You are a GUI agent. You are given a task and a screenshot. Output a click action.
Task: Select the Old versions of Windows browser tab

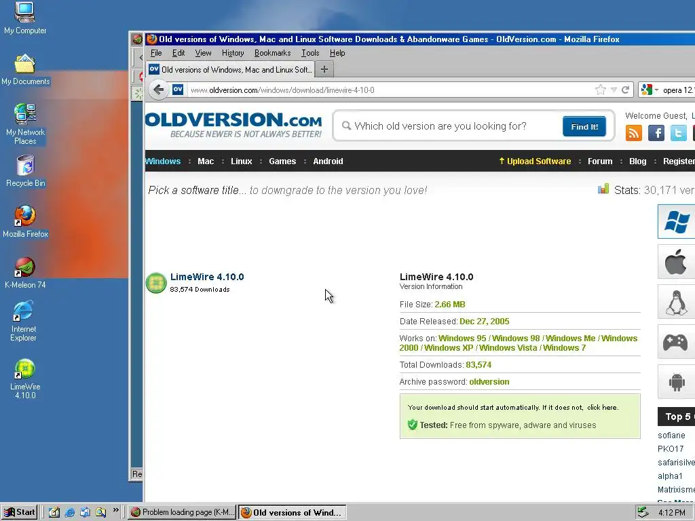click(231, 70)
